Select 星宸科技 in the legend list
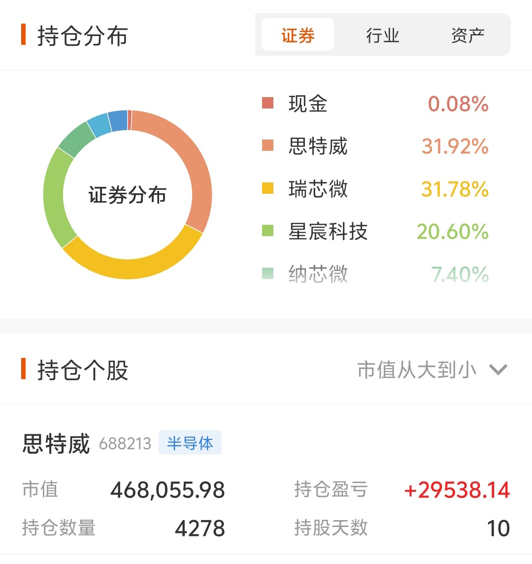 328,231
